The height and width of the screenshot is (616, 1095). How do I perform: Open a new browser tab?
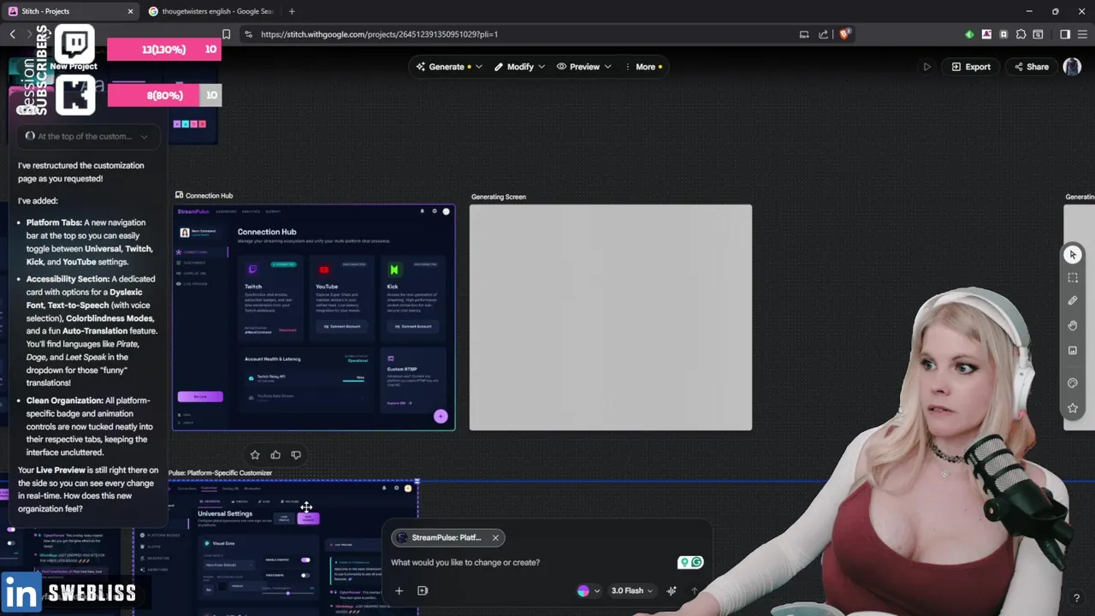292,11
